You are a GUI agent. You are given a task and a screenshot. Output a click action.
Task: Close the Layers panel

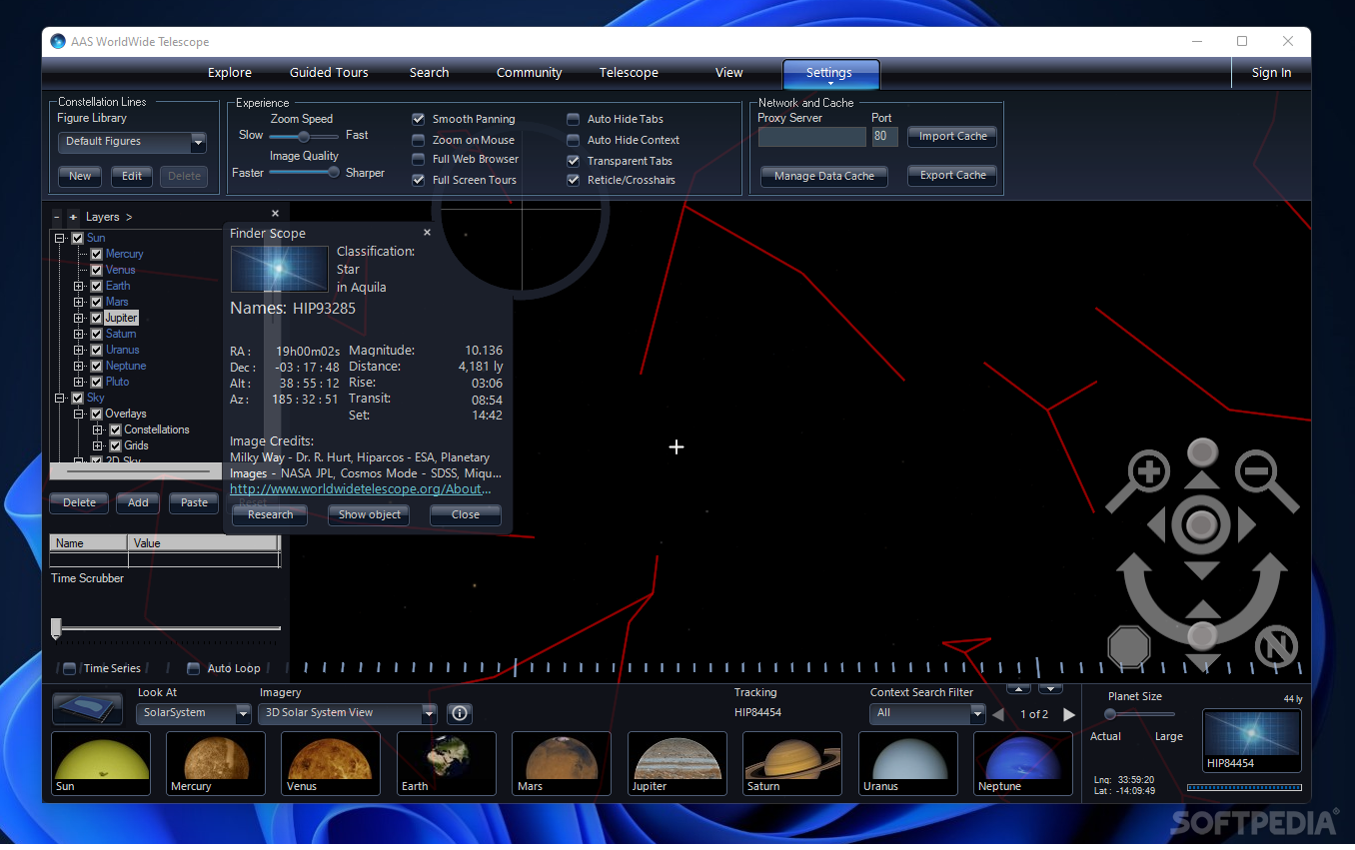point(276,213)
